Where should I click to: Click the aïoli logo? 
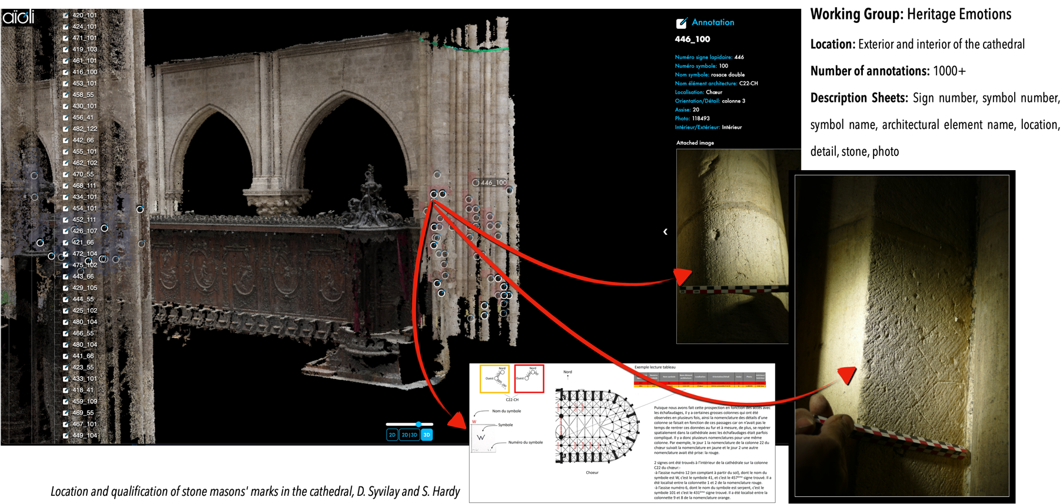pos(18,16)
